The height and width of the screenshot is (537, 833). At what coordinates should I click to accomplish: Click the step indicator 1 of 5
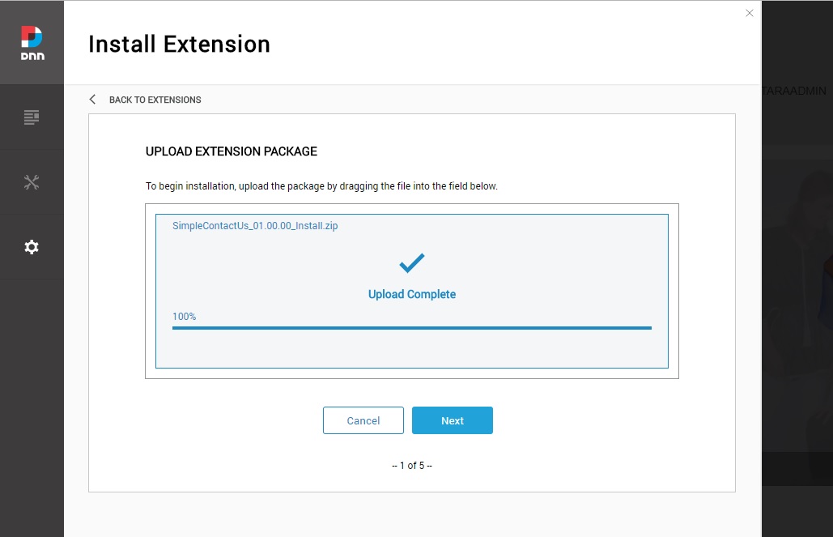coord(412,465)
